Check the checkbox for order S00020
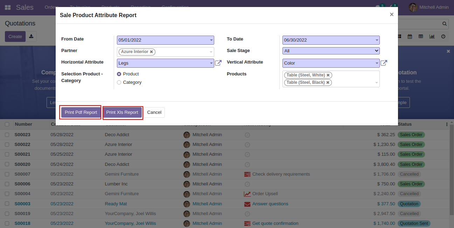 7,164
